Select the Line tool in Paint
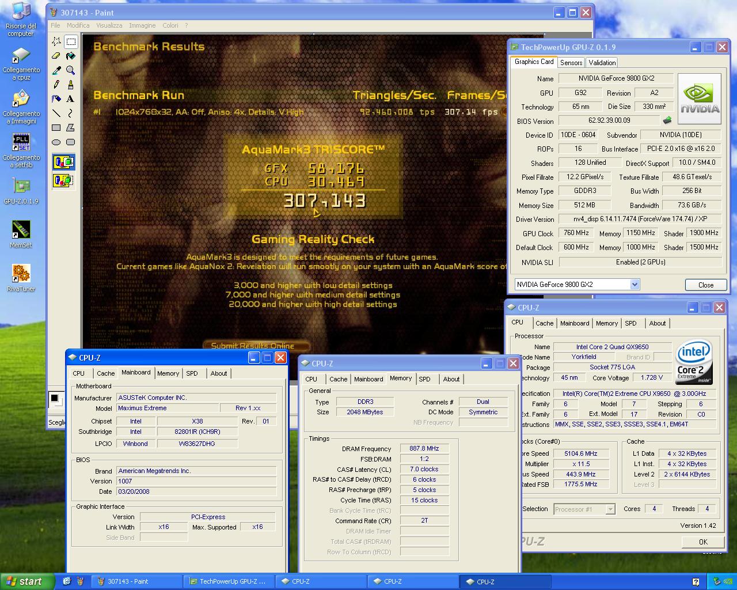Viewport: 737px width, 590px height. coord(56,114)
